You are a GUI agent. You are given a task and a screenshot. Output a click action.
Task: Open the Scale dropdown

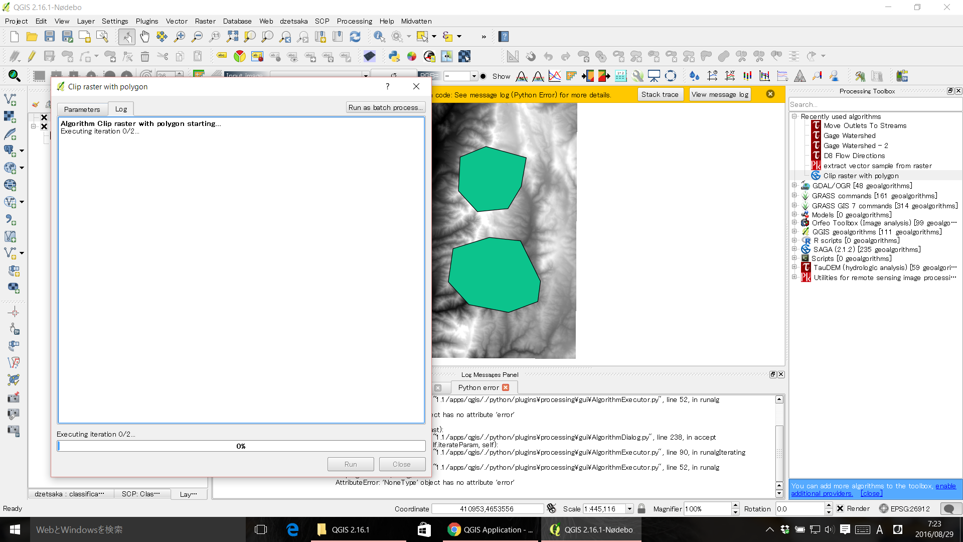[629, 509]
